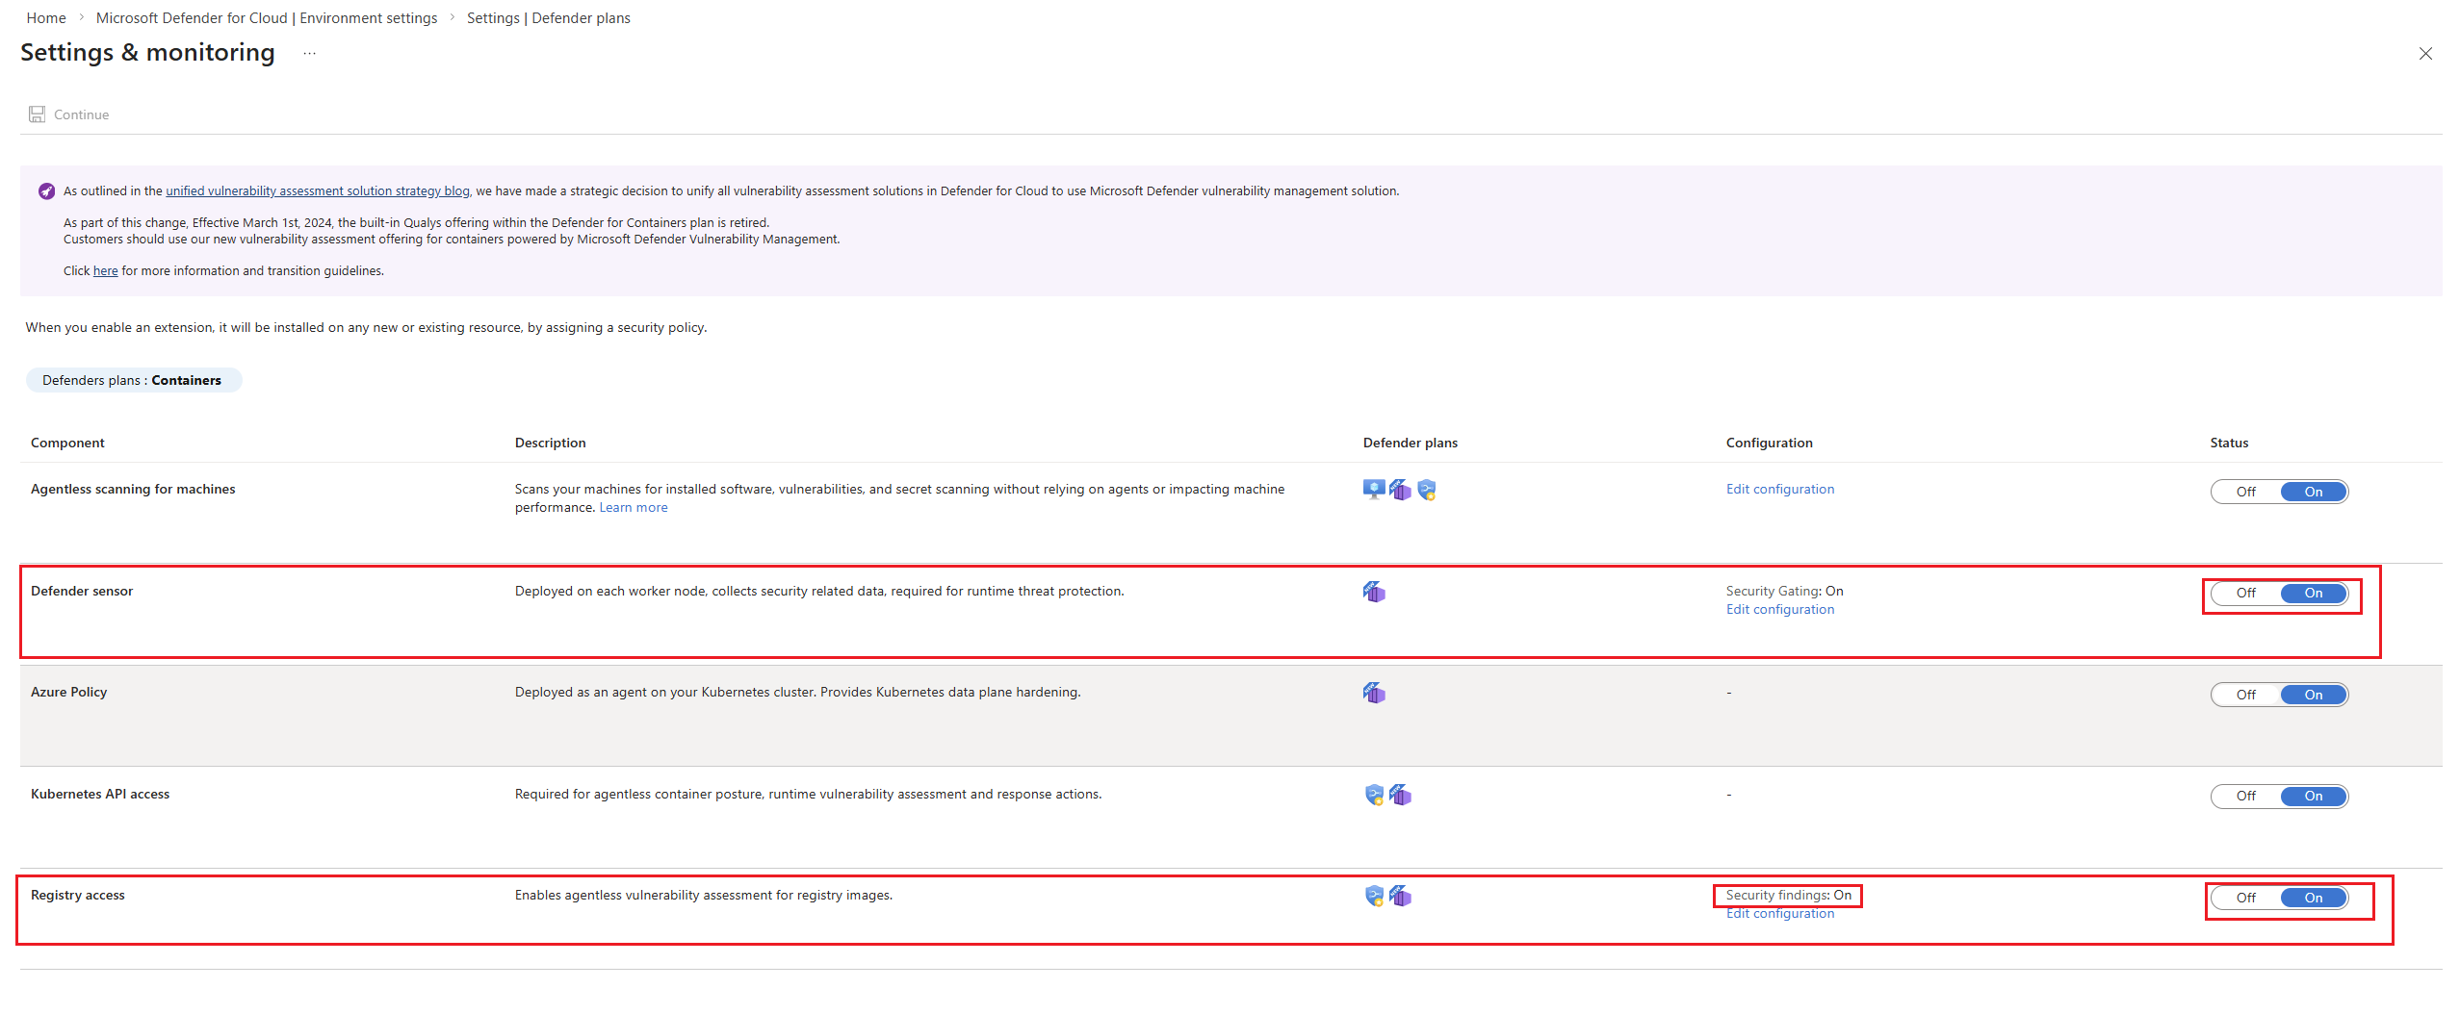The image size is (2460, 1014).
Task: Click the 'Security findings: On' configuration text
Action: coord(1789,896)
